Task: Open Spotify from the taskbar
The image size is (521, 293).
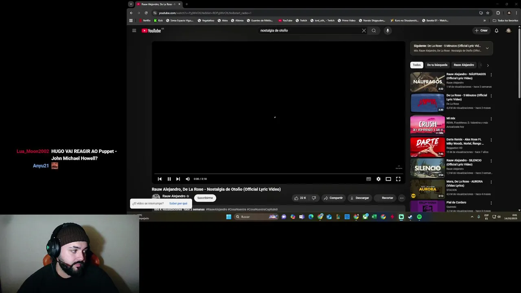Action: click(419, 217)
